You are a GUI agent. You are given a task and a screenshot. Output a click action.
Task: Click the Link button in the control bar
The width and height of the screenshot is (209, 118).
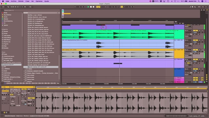[x=3, y=7]
